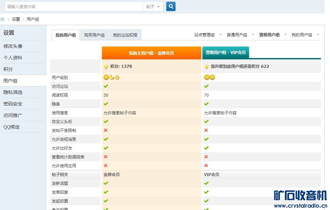The height and width of the screenshot is (210, 330).
Task: Open 修改头像 in the settings sidebar
Action: click(13, 46)
